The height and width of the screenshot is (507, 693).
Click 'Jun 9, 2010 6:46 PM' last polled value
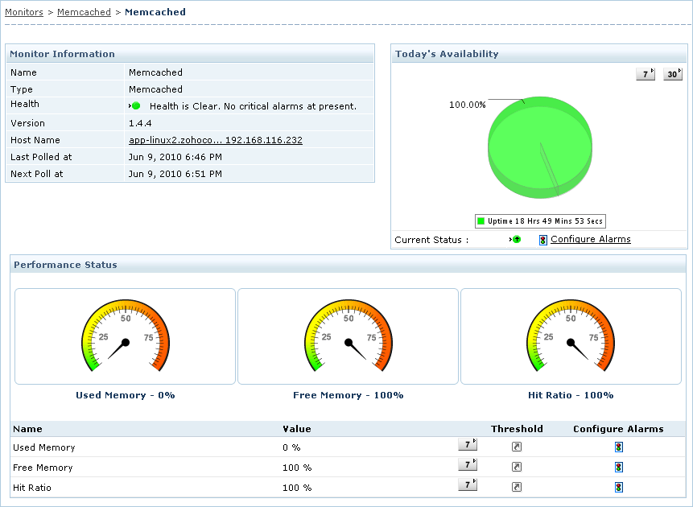click(x=175, y=157)
